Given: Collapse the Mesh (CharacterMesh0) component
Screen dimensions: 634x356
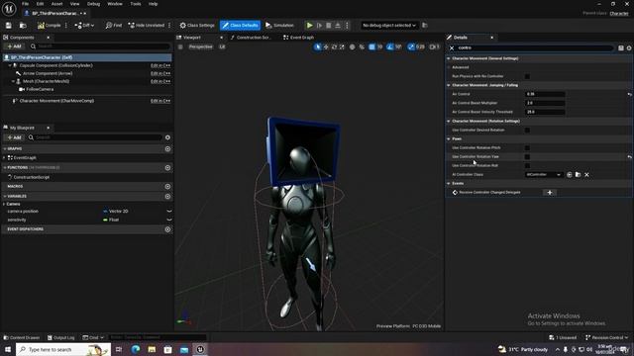Looking at the screenshot, I should tap(13, 81).
